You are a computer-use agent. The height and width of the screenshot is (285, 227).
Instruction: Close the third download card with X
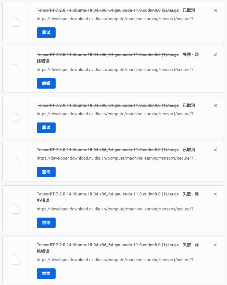(x=215, y=106)
